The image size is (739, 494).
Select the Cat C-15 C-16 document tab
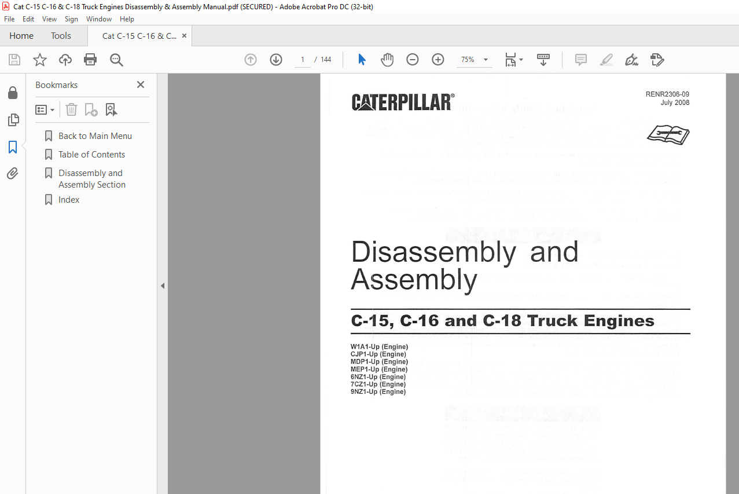[x=139, y=36]
